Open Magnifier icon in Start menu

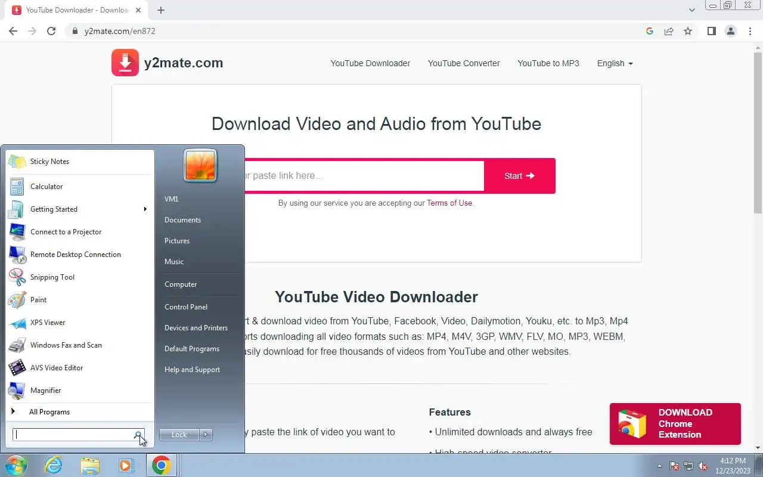tap(17, 391)
